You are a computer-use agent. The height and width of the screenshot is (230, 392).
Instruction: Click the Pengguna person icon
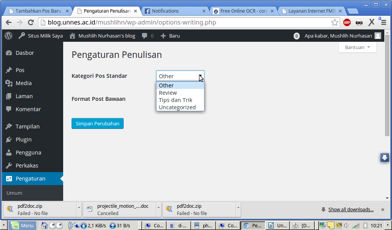click(x=9, y=153)
